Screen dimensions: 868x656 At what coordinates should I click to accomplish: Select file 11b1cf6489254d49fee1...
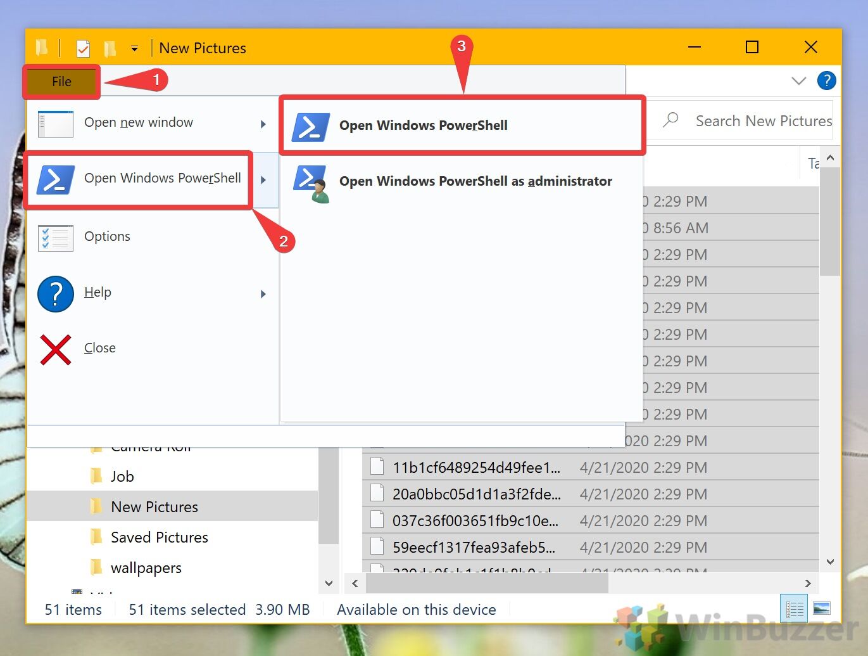point(476,468)
